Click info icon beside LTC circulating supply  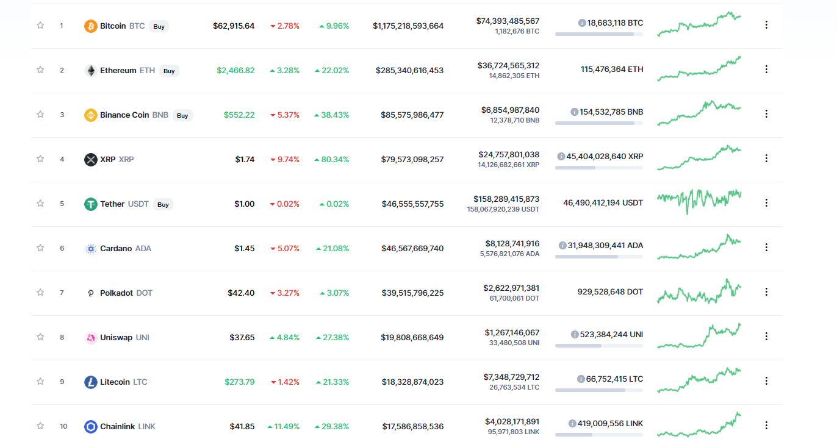581,379
